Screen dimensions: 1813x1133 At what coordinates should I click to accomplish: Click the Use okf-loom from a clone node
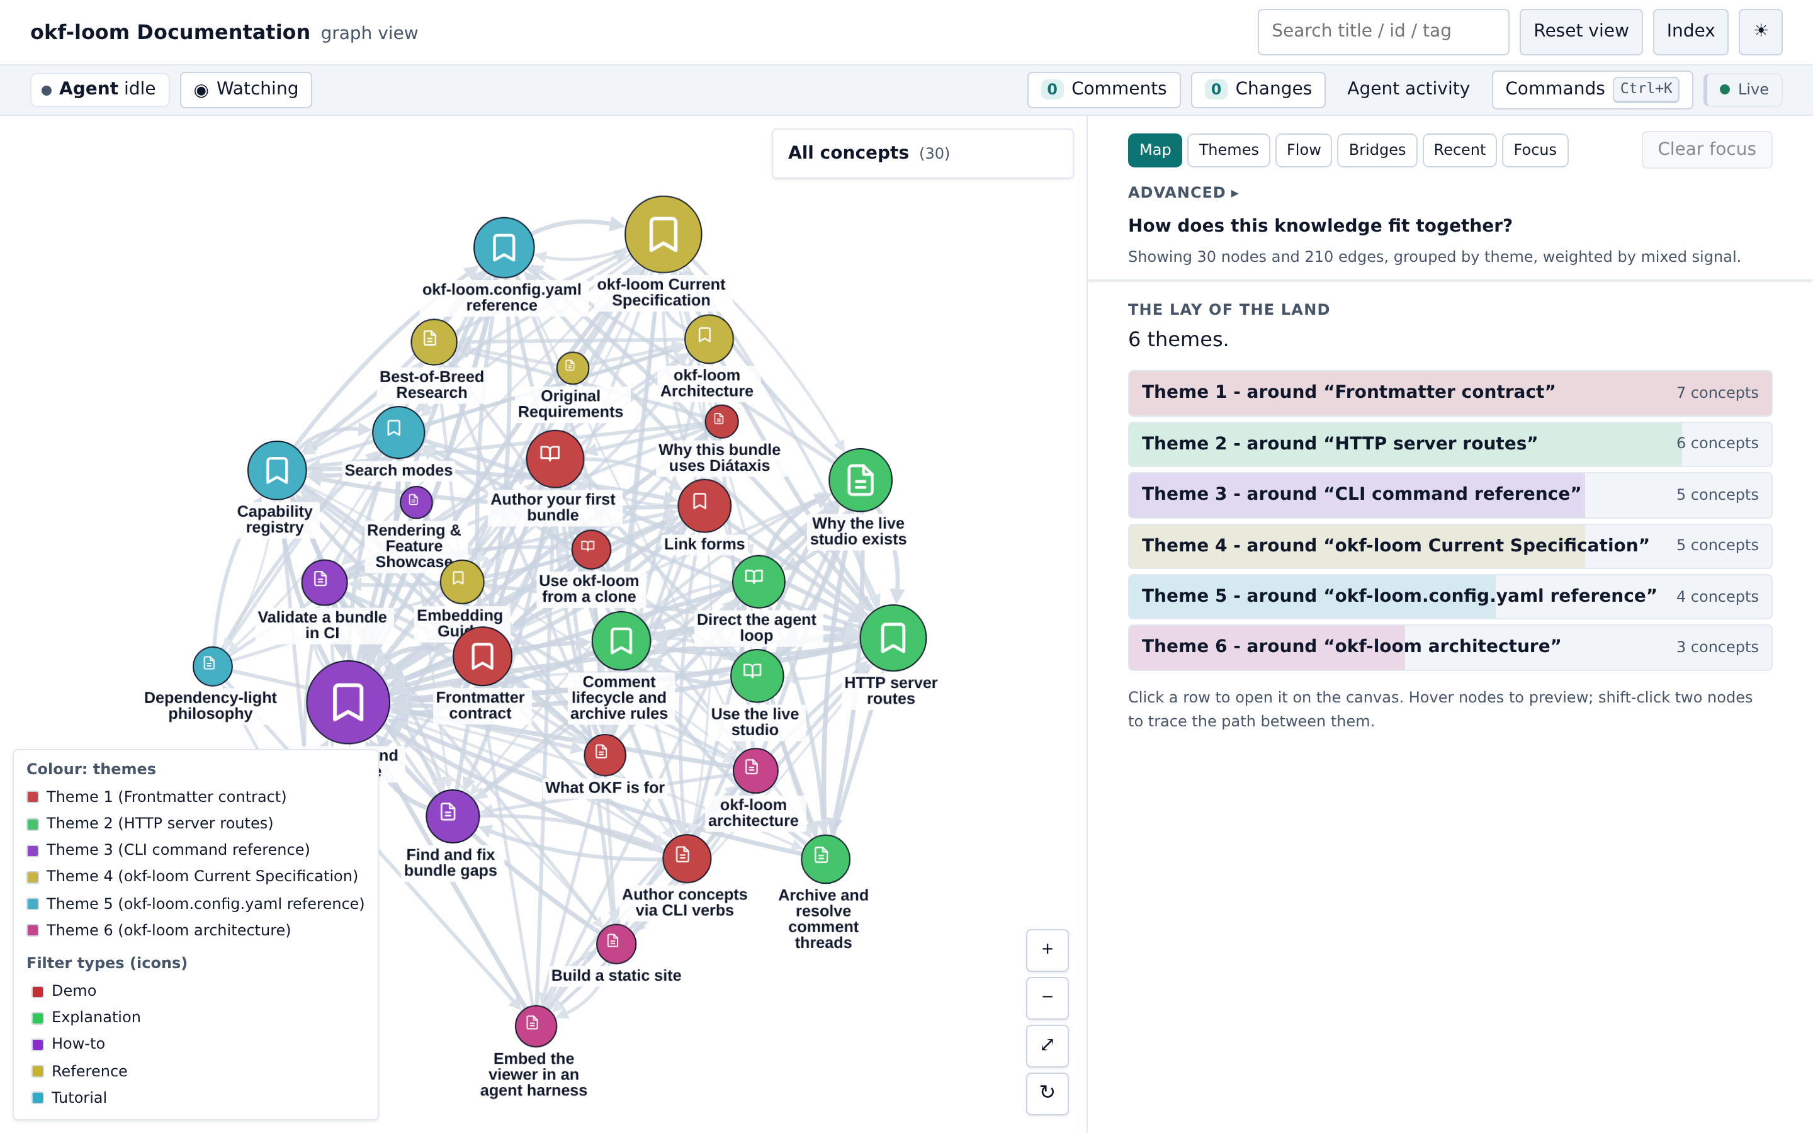pyautogui.click(x=590, y=550)
